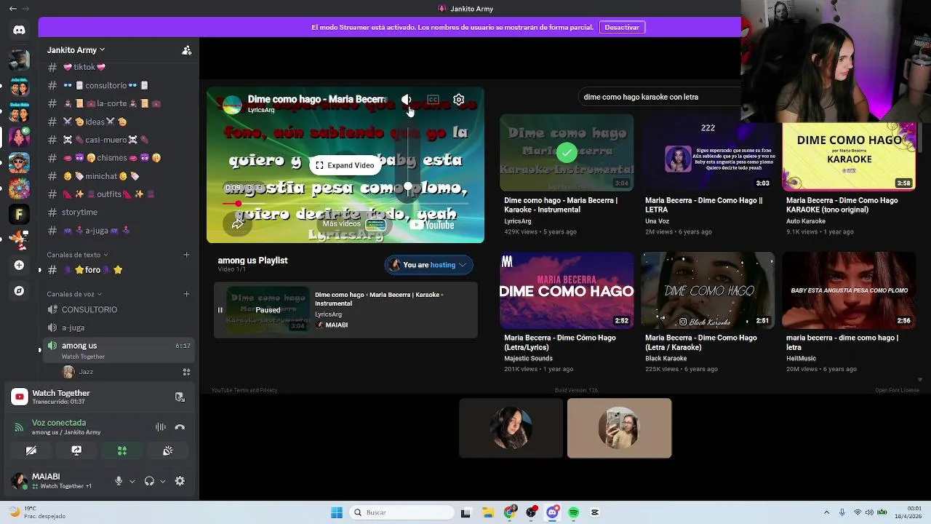Share your screen button in voice panel

click(x=76, y=450)
